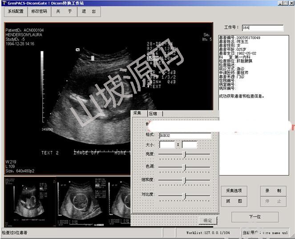The image size is (295, 239).
Task: Open the 关于 menu
Action: [x=64, y=12]
